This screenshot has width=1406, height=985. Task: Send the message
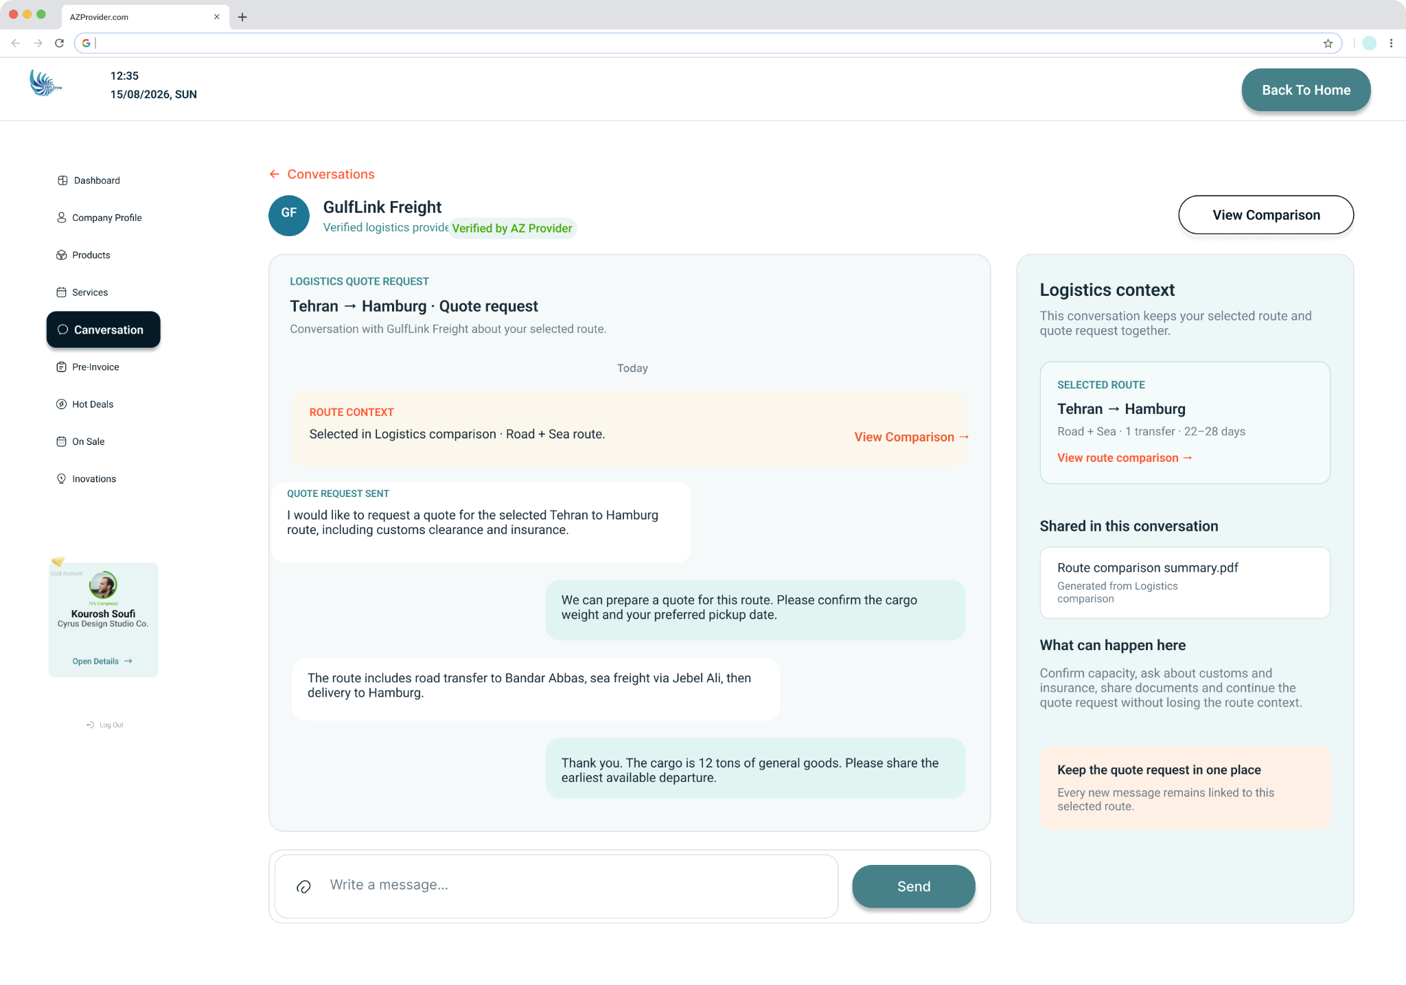[x=914, y=886]
